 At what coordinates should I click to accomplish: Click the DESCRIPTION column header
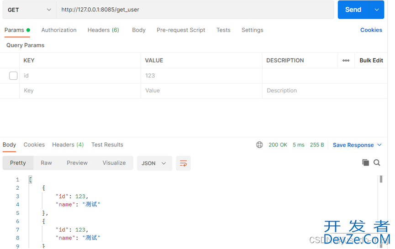click(x=285, y=60)
